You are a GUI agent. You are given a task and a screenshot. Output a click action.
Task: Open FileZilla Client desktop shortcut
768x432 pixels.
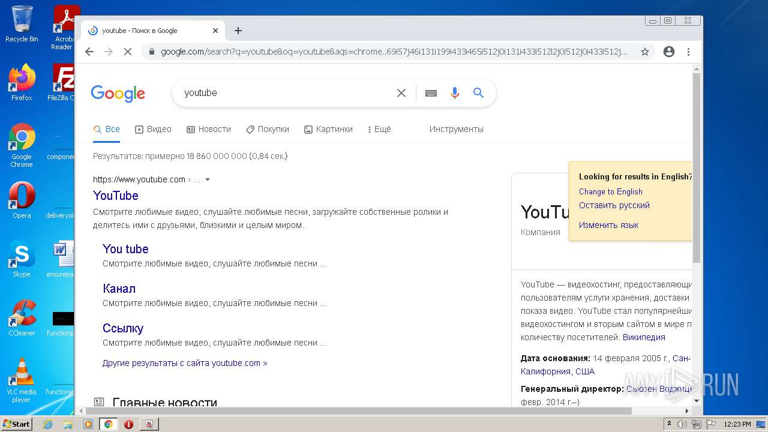[62, 83]
